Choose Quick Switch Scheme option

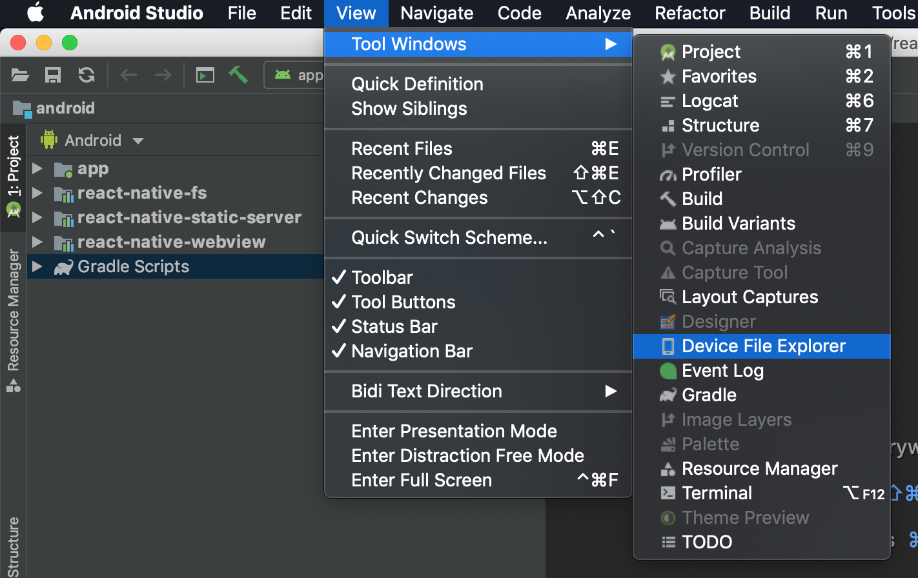pos(478,237)
